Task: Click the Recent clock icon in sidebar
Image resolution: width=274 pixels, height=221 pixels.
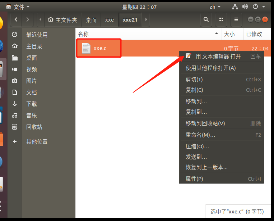Action: [14, 34]
